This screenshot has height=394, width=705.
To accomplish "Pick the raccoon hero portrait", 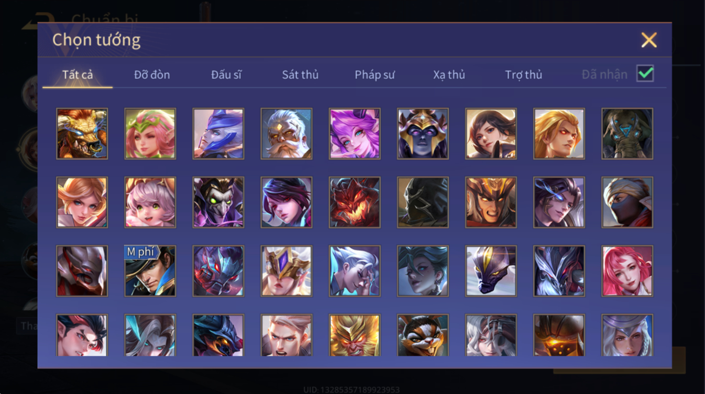I will click(x=423, y=335).
